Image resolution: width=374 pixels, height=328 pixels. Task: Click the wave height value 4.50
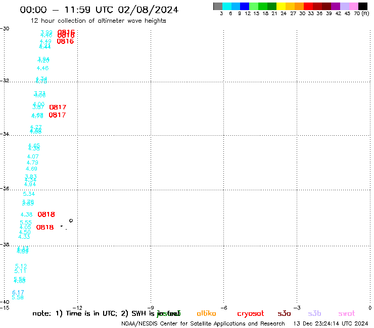pos(25,232)
